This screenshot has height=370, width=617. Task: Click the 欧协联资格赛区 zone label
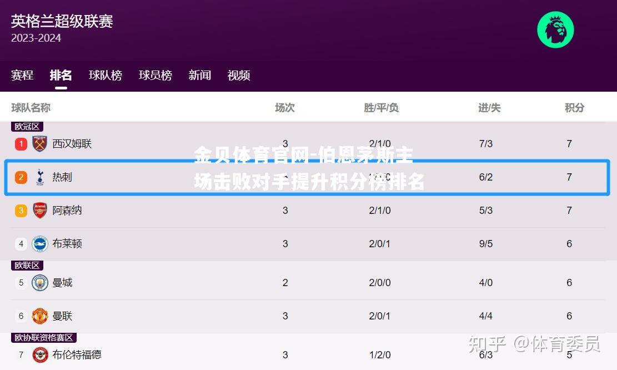[x=44, y=337]
